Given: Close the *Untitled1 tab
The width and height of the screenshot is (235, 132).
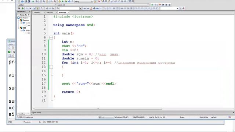Looking at the screenshot, I should click(44, 12).
